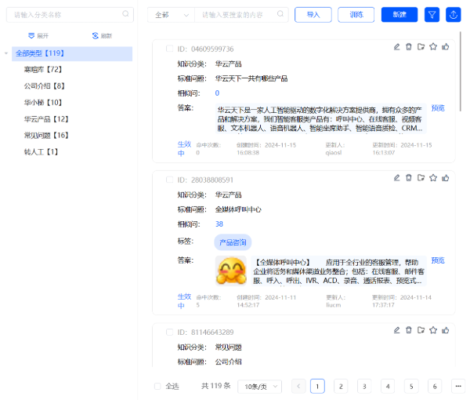
Task: Click the blue upload/export icon button
Action: tap(453, 15)
